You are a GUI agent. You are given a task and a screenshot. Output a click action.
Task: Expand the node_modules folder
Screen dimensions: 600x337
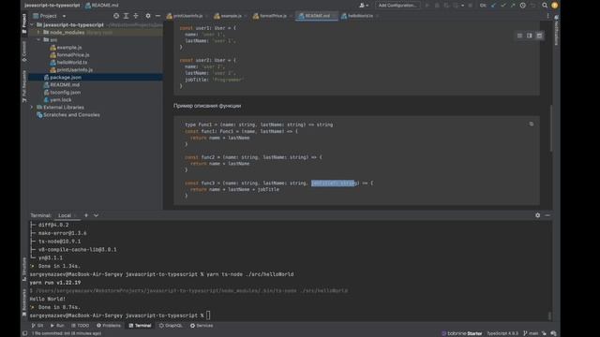[x=38, y=33]
